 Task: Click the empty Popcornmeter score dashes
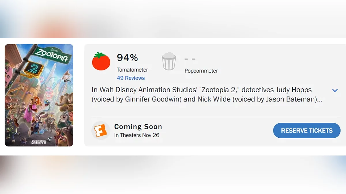(190, 59)
